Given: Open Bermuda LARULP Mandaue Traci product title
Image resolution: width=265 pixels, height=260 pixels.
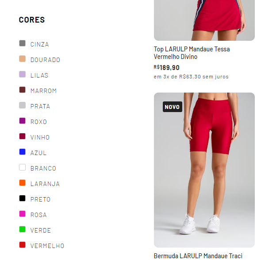Looking at the screenshot, I should point(198,256).
